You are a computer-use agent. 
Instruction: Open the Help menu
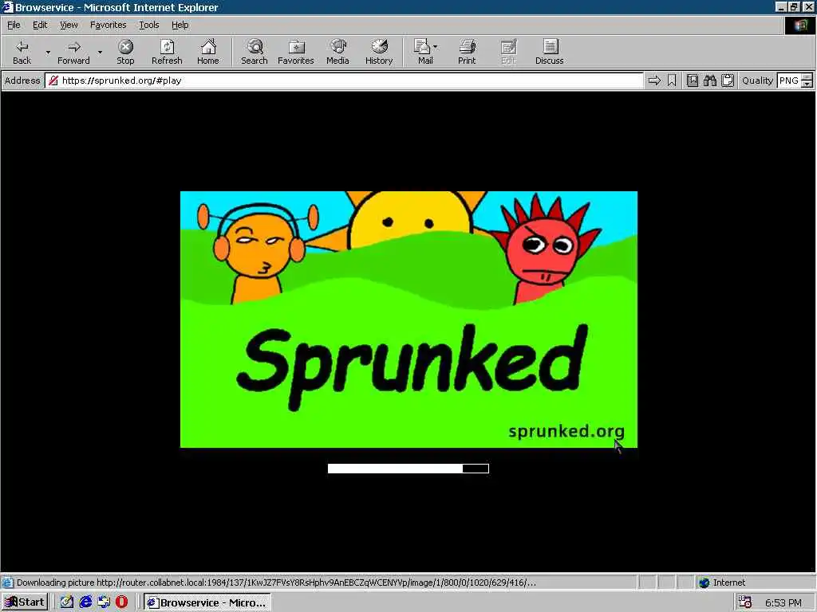click(180, 25)
